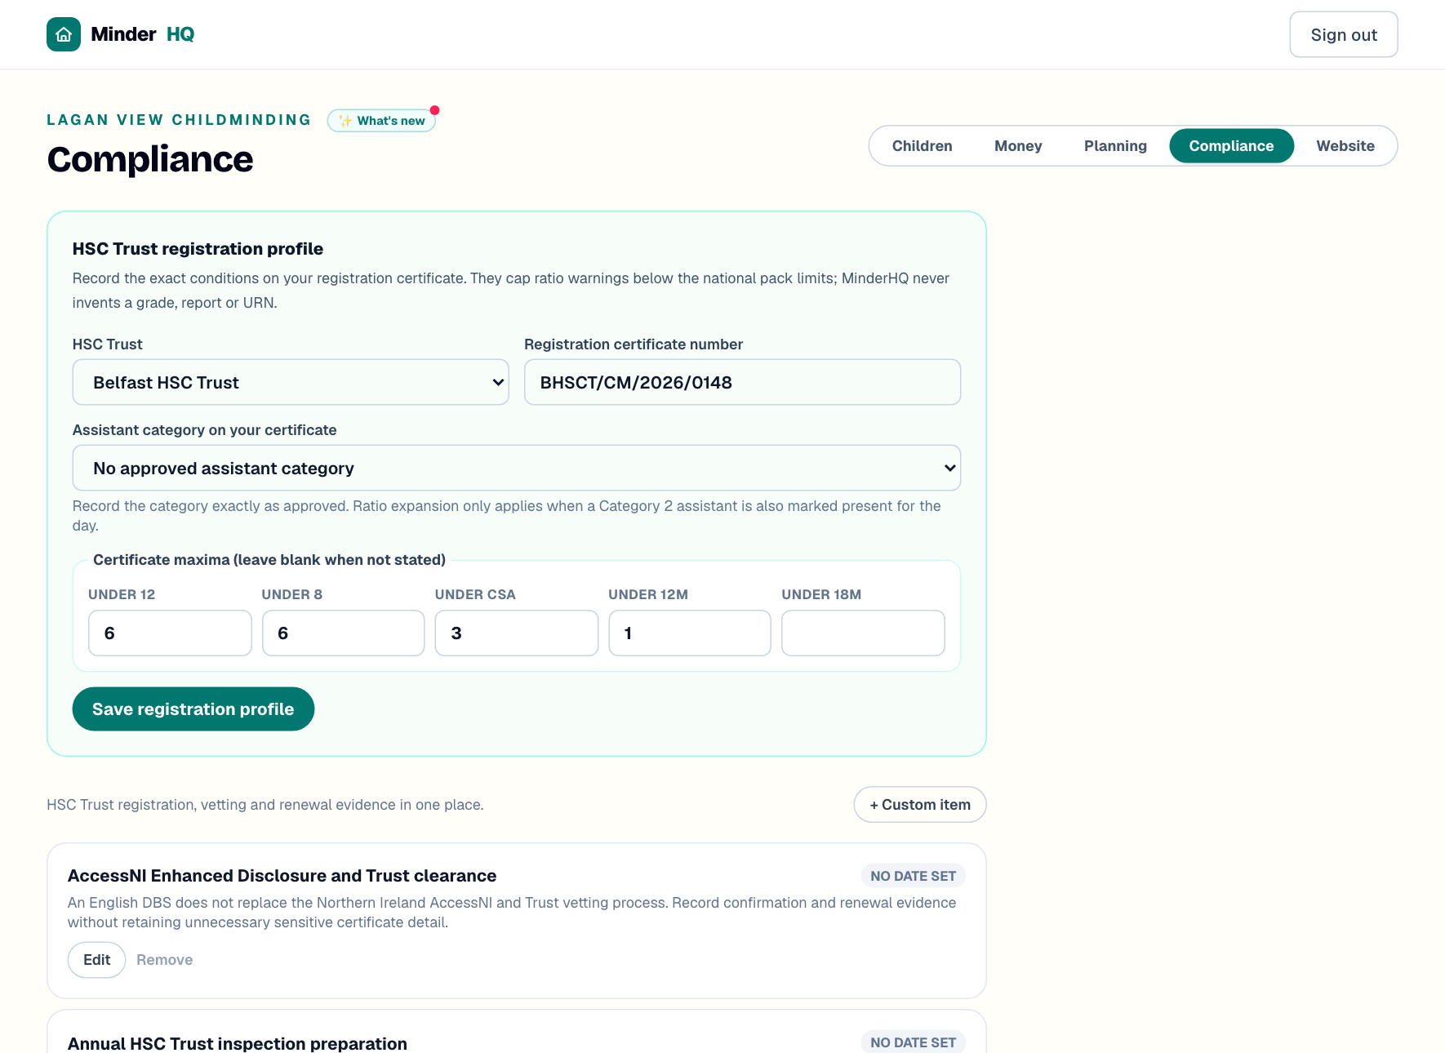Click the Under 12 maximum field

click(170, 633)
